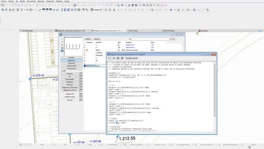Click the third script editor toolbar icon
The height and width of the screenshot is (149, 264).
118,58
